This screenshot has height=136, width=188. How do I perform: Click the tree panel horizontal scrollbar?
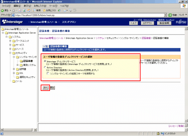tap(19, 130)
